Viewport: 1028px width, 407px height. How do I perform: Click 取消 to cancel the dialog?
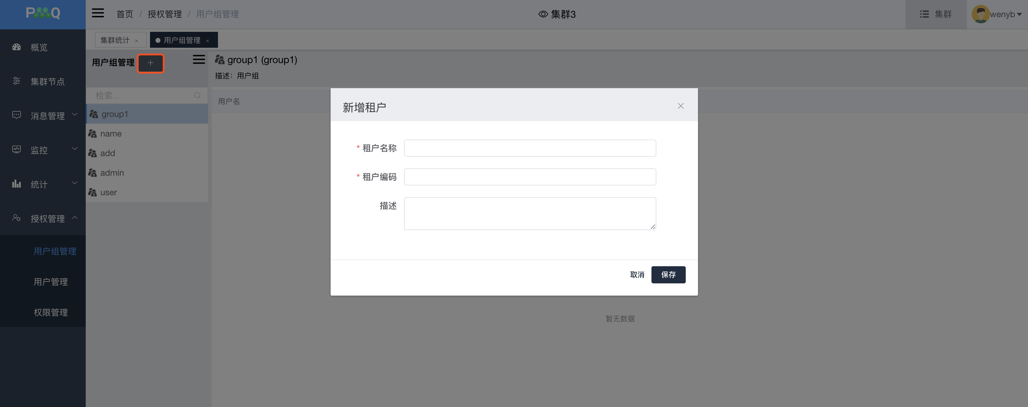637,274
